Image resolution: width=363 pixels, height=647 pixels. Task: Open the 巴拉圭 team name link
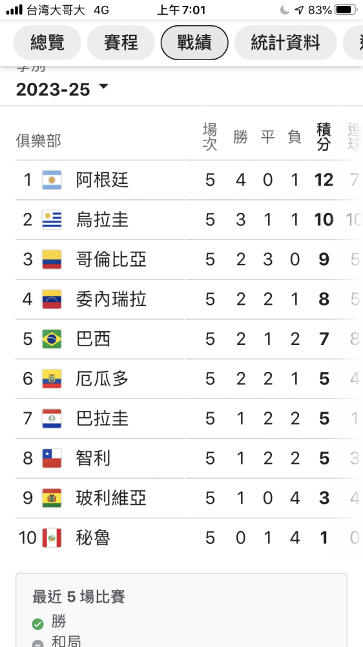(102, 419)
